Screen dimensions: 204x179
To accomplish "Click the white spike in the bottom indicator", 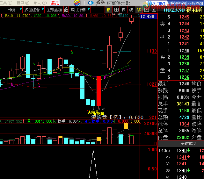I will click(93, 164).
